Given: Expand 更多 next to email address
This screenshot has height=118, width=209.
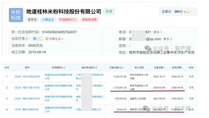Looking at the screenshot, I should click(x=167, y=39).
